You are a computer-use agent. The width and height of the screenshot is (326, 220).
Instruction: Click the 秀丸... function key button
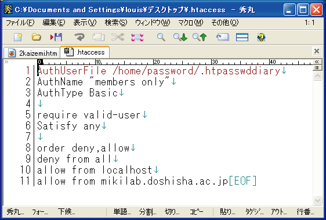click(x=15, y=212)
